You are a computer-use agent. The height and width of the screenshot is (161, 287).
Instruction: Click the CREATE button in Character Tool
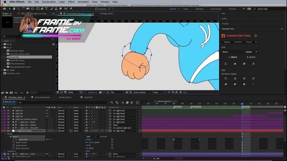tap(233, 57)
